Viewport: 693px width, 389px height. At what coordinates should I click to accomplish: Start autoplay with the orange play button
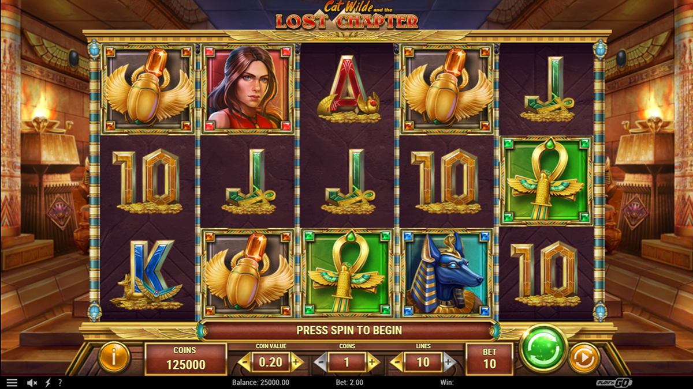click(x=584, y=358)
